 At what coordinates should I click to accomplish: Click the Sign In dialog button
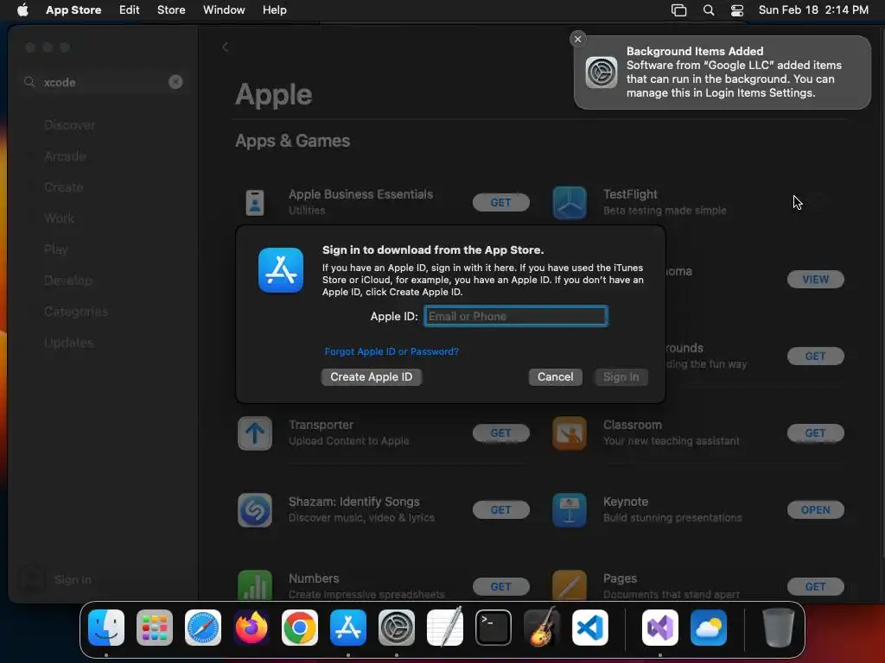coord(621,376)
